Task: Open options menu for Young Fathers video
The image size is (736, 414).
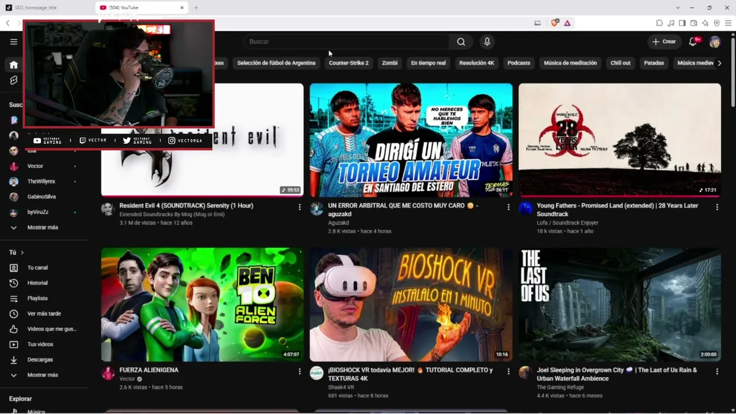Action: pyautogui.click(x=717, y=207)
